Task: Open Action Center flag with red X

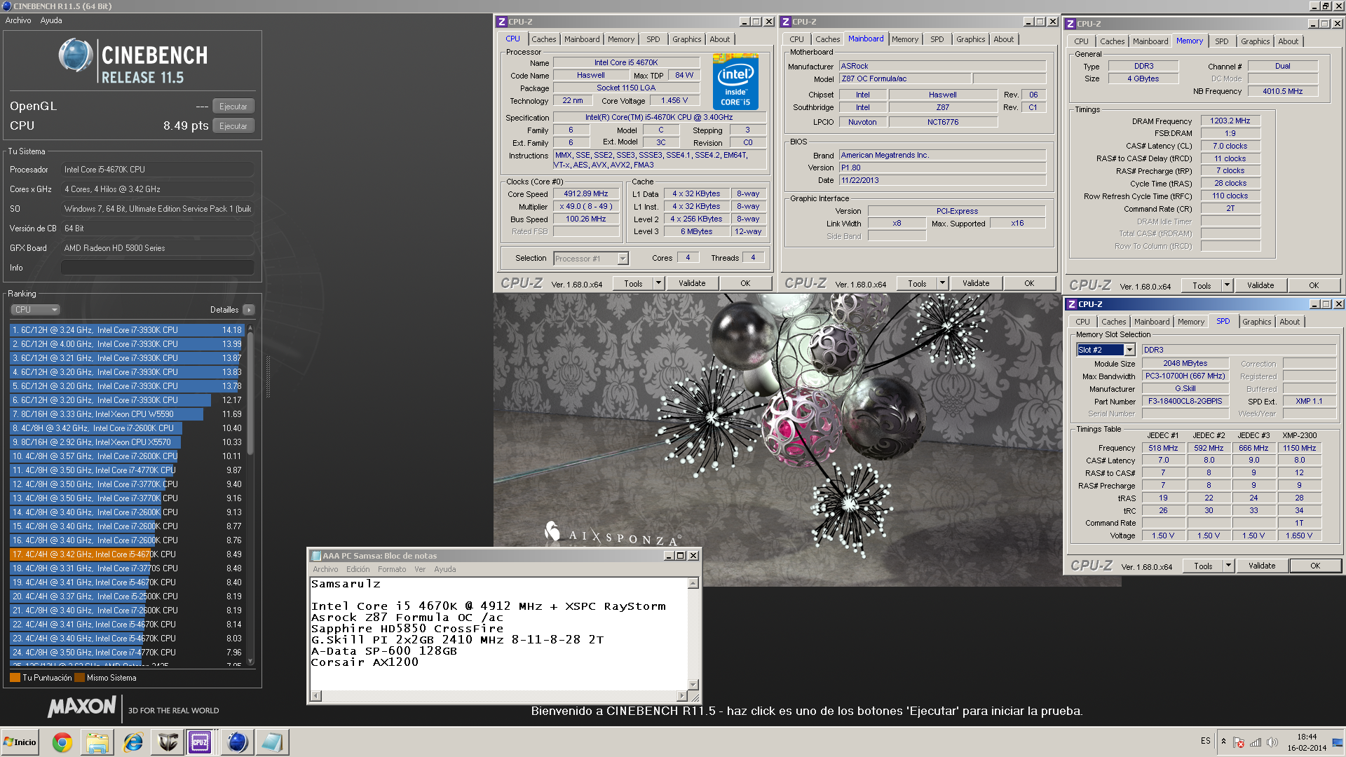Action: coord(1239,742)
